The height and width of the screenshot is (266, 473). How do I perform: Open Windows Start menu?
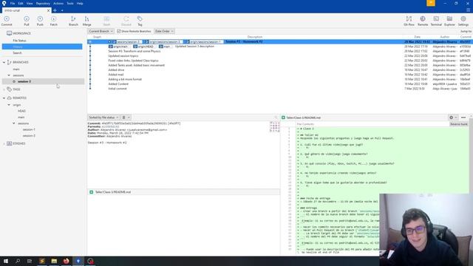pos(6,261)
